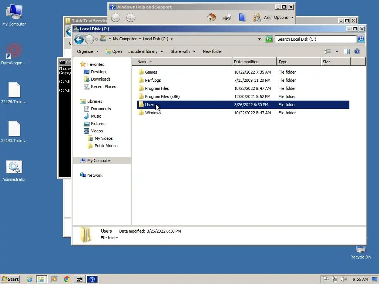The image size is (379, 284).
Task: Click Help window forward arrow
Action: click(x=131, y=18)
